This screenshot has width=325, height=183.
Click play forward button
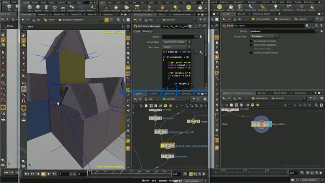click(49, 174)
